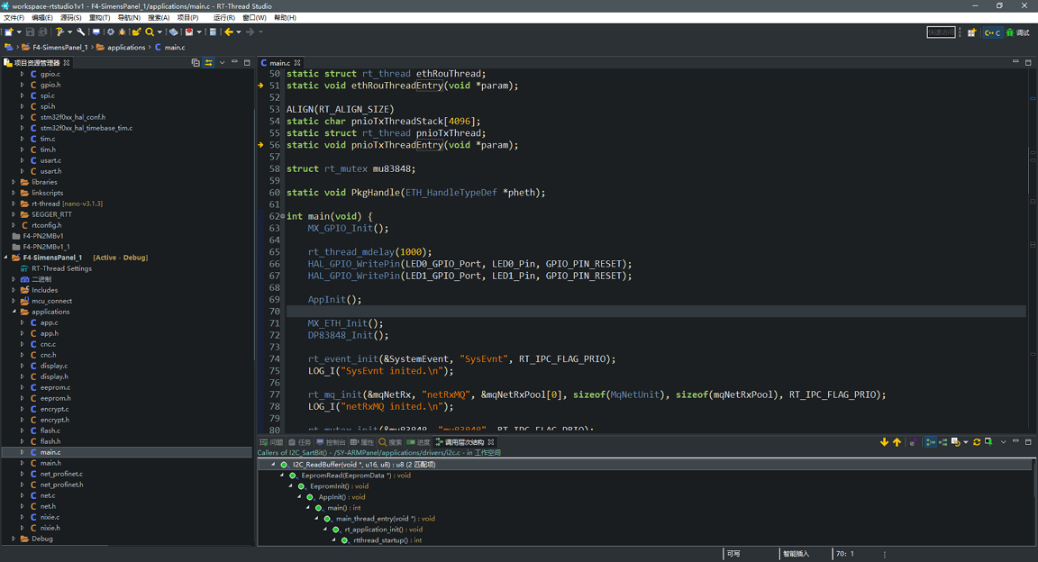Toggle Show Callers in call hierarchy
This screenshot has height=562, width=1038.
click(x=931, y=442)
